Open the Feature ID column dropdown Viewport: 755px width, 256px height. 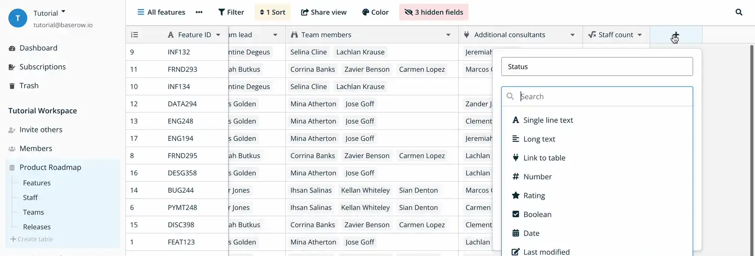tap(218, 35)
